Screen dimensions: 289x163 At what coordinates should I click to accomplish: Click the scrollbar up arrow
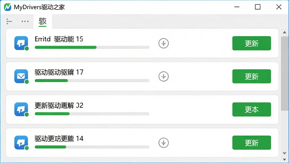click(x=284, y=32)
